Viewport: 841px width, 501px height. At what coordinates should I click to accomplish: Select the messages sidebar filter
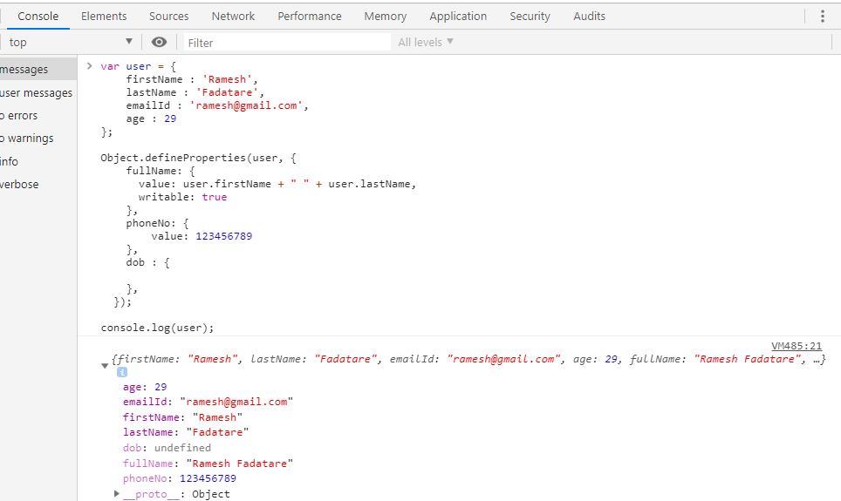[x=38, y=69]
